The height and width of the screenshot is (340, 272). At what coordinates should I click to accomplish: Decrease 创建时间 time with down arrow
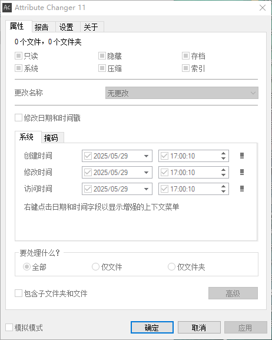[224, 159]
